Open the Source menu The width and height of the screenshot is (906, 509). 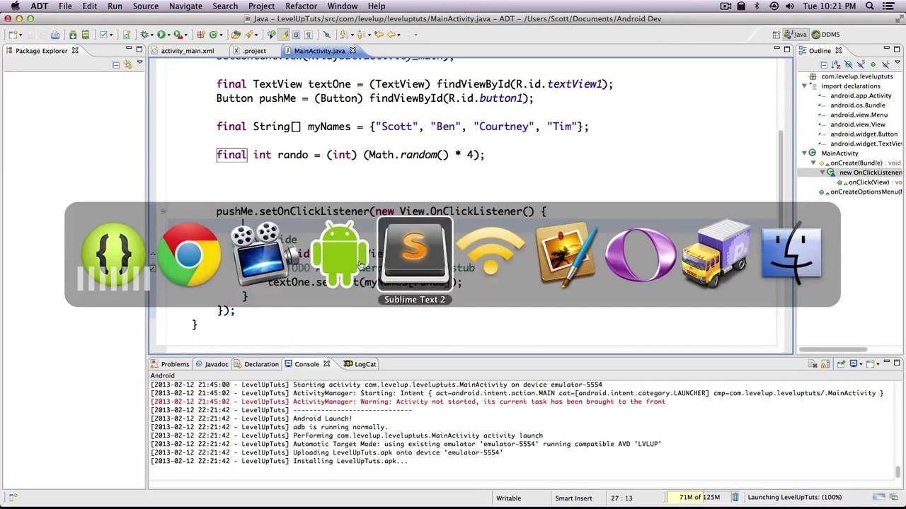(145, 6)
